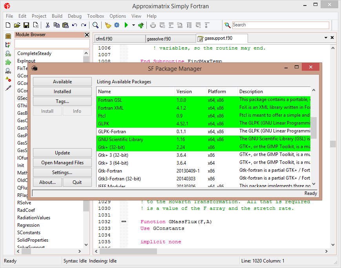The width and height of the screenshot is (341, 268).
Task: Click the search icon beside the Search box
Action: 228,25
